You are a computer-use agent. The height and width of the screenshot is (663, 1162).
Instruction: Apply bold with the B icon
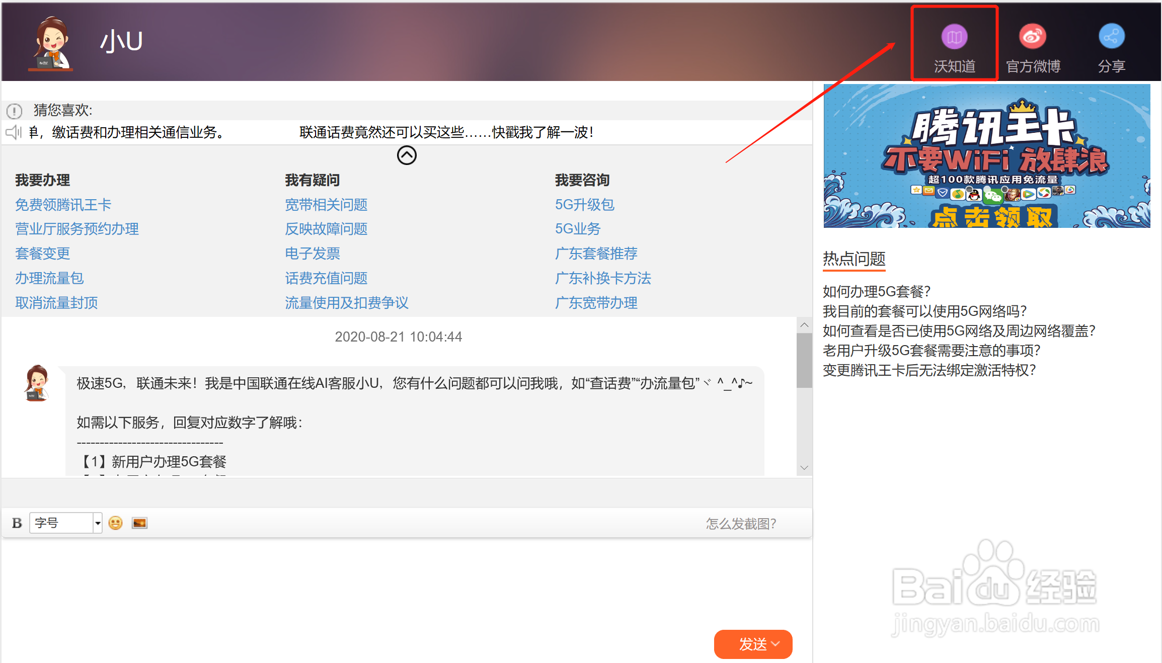(16, 523)
